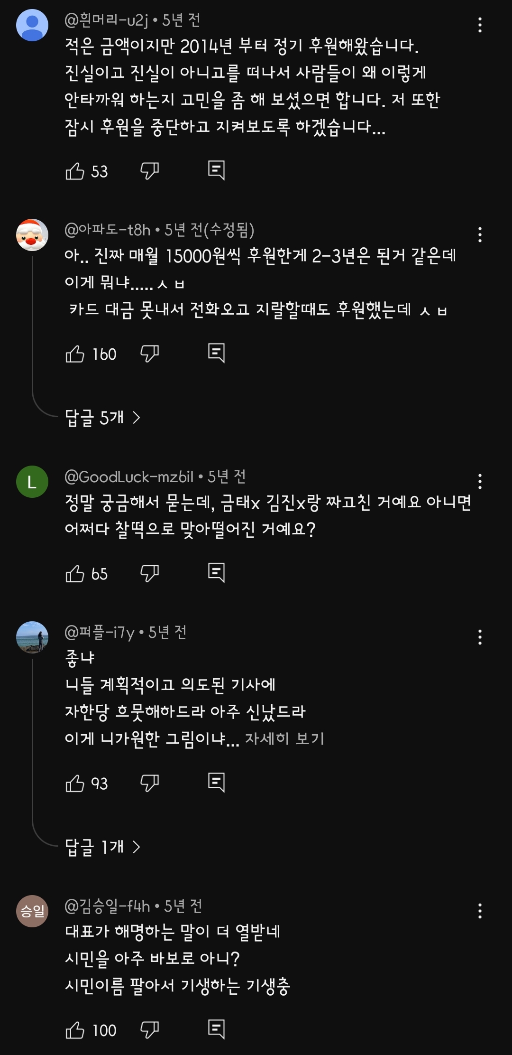The width and height of the screenshot is (512, 1055).
Task: Dislike the @김승일-f4h comment
Action: 149,1030
